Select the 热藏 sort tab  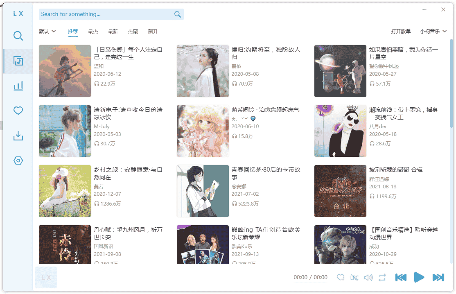[133, 32]
